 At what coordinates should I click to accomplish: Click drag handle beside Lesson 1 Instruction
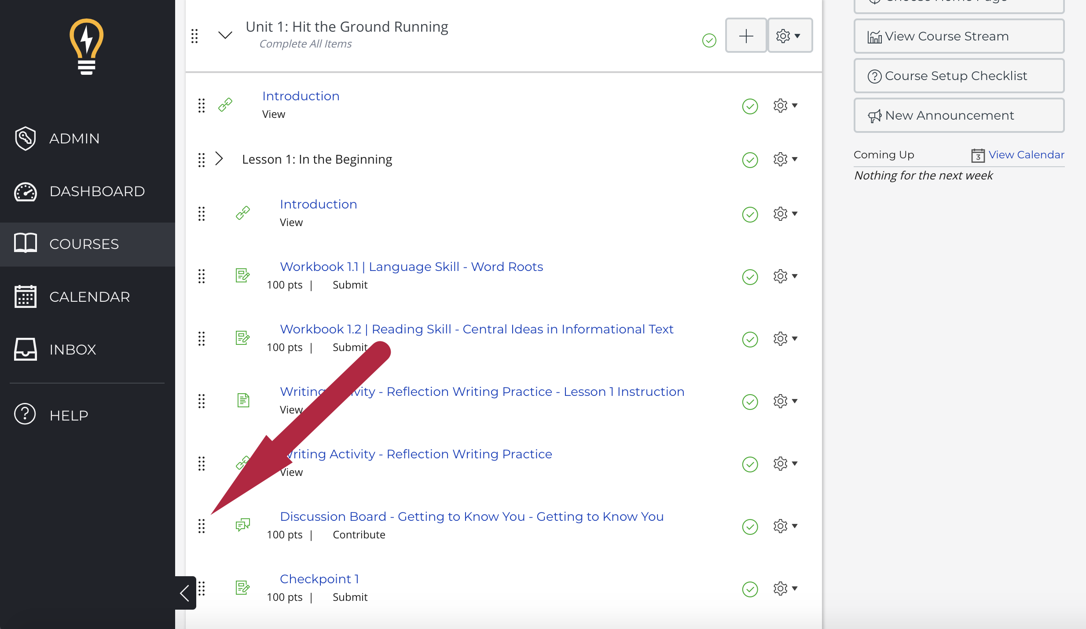(x=202, y=401)
